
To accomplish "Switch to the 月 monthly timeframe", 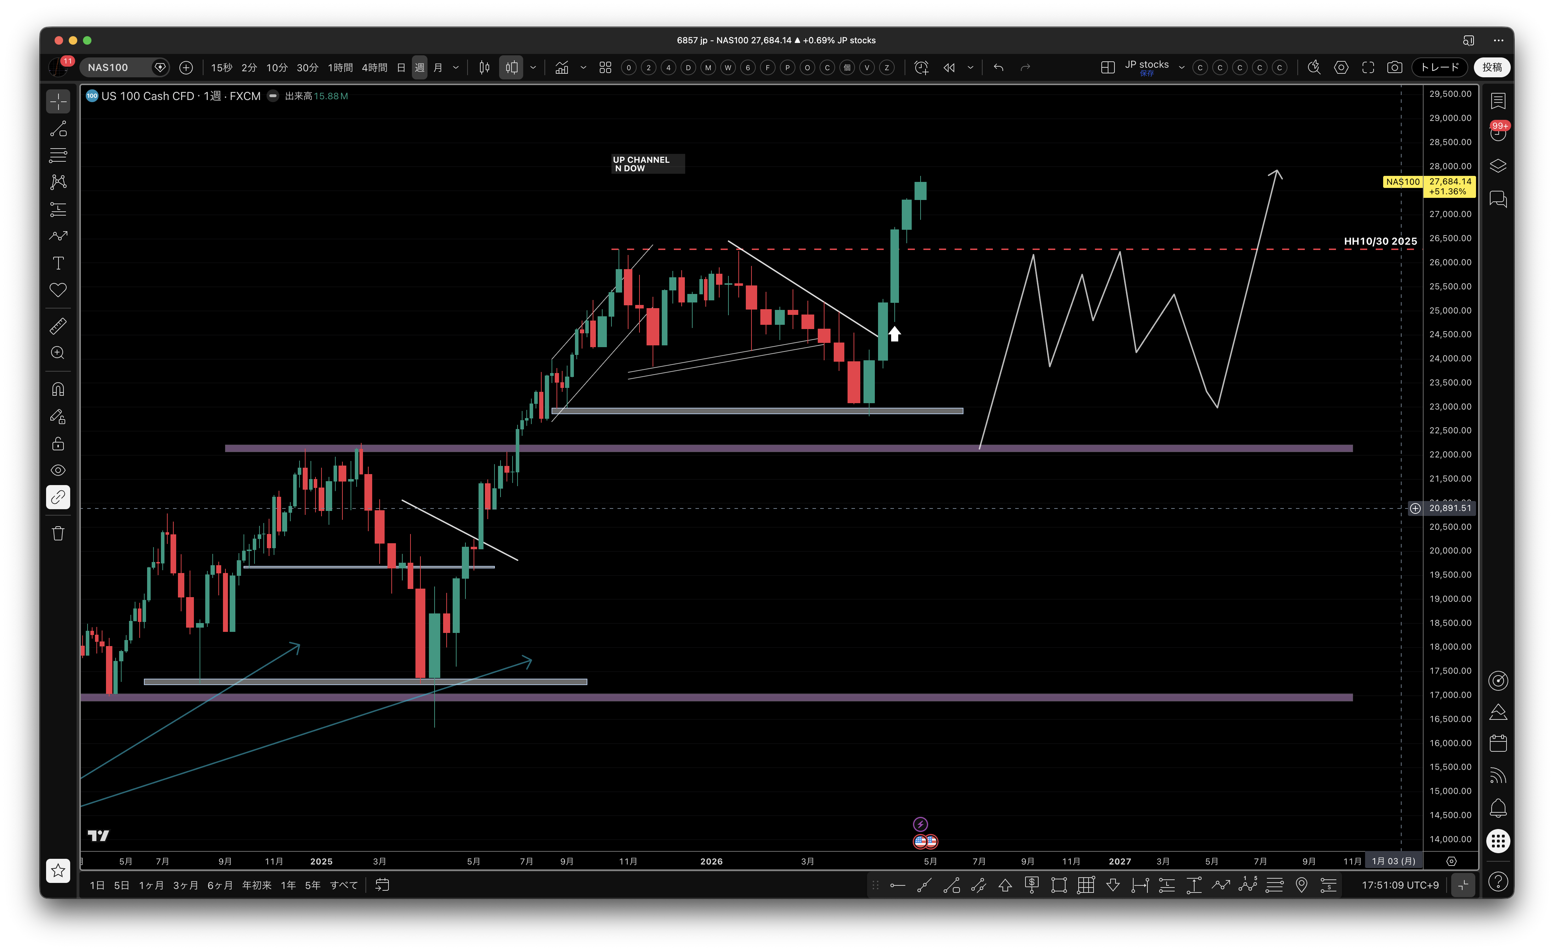I will (438, 67).
